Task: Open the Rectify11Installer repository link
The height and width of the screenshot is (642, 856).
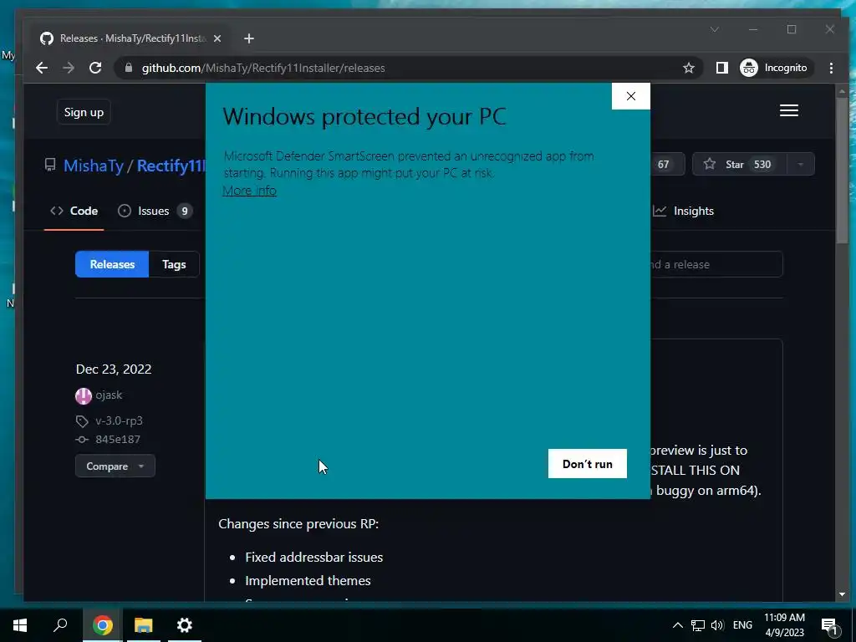Action: point(171,166)
